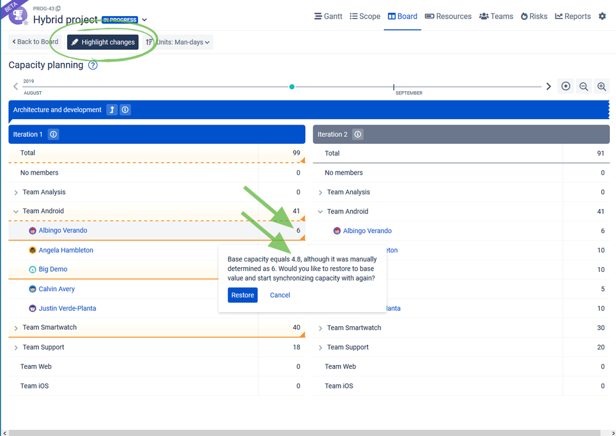Copy the PROG-43 project key

pyautogui.click(x=58, y=8)
